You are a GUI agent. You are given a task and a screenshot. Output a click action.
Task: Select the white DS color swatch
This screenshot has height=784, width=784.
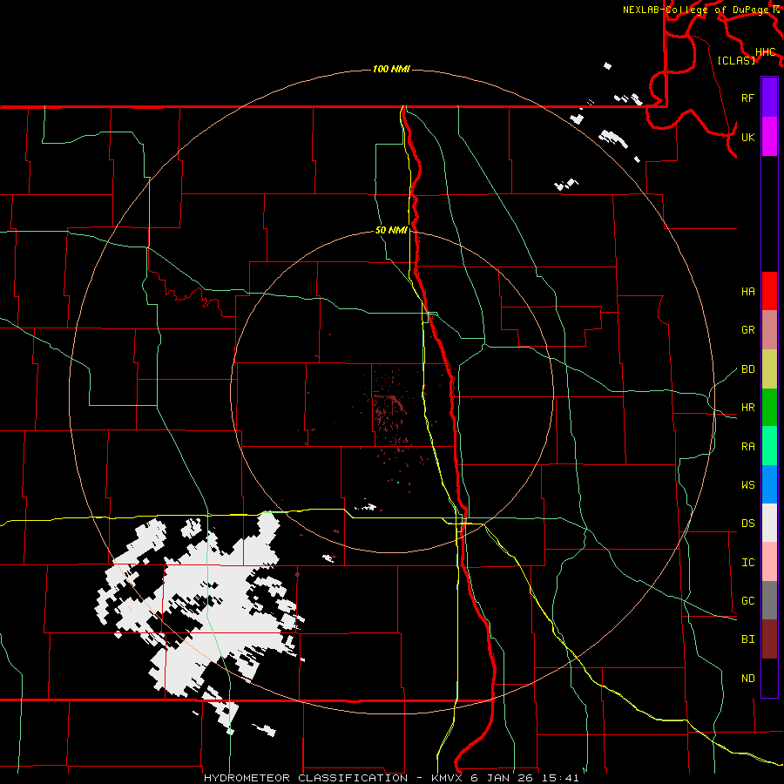point(769,523)
